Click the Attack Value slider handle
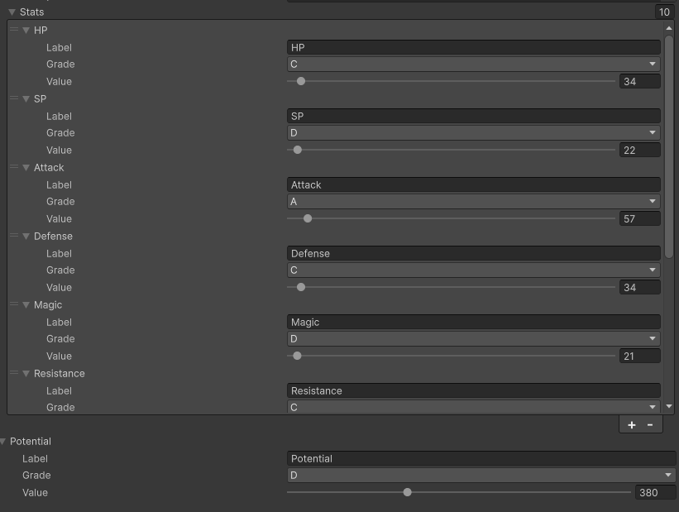The width and height of the screenshot is (679, 512). tap(308, 219)
